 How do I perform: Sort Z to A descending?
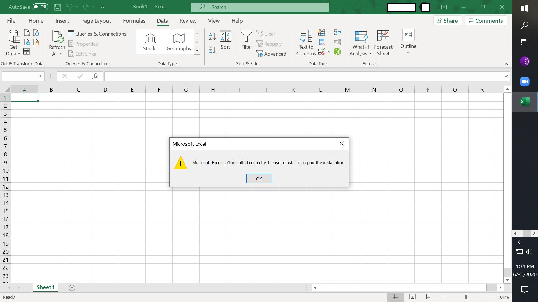pos(212,50)
